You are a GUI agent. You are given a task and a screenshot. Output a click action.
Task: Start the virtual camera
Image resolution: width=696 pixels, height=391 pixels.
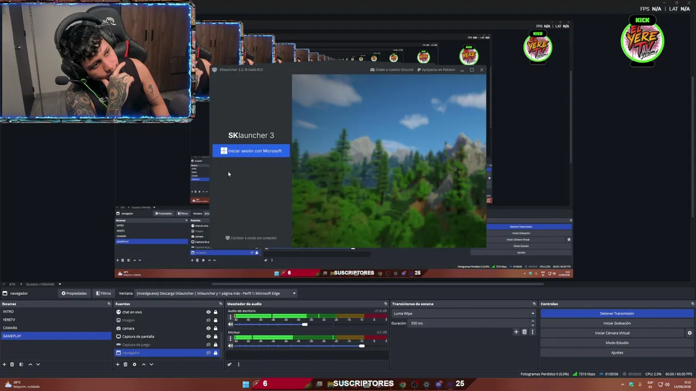[612, 333]
